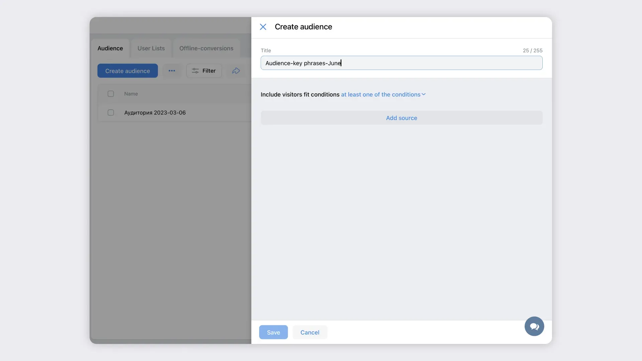Image resolution: width=642 pixels, height=361 pixels.
Task: Open 'at least one of the conditions' dropdown
Action: pyautogui.click(x=381, y=95)
